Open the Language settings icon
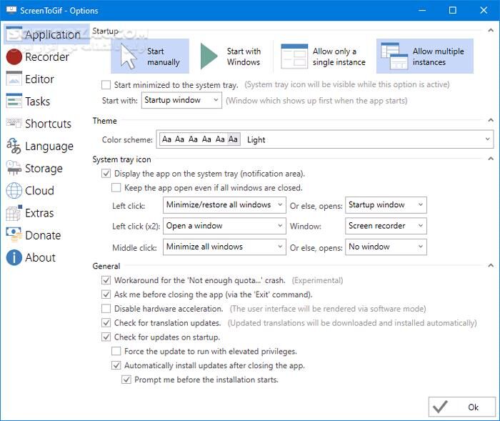The image size is (500, 421). click(x=14, y=147)
